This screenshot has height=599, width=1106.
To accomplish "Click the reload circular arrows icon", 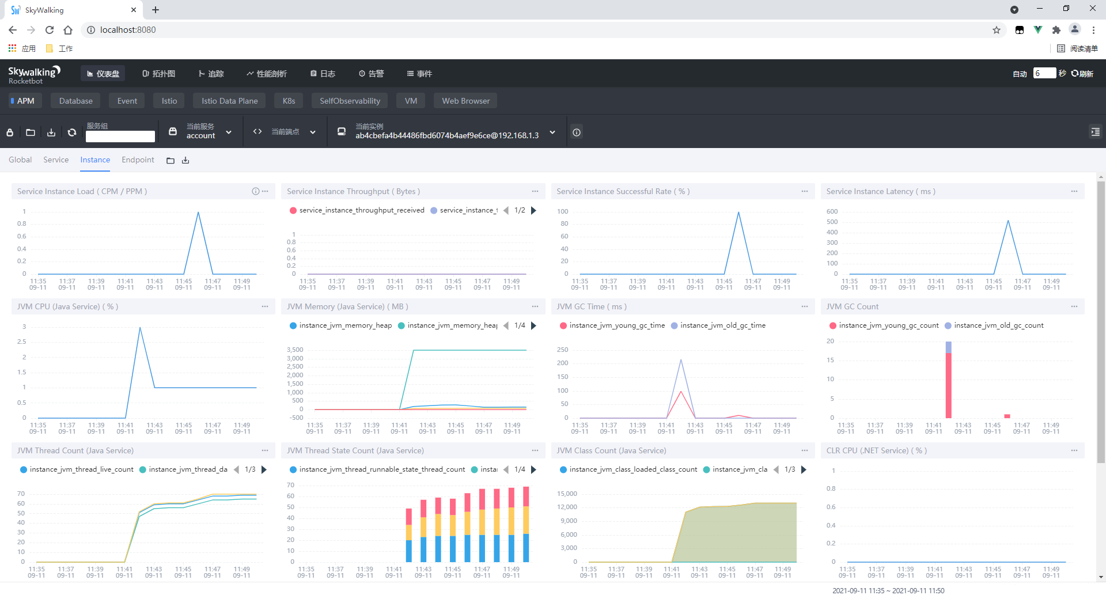I will [x=72, y=132].
